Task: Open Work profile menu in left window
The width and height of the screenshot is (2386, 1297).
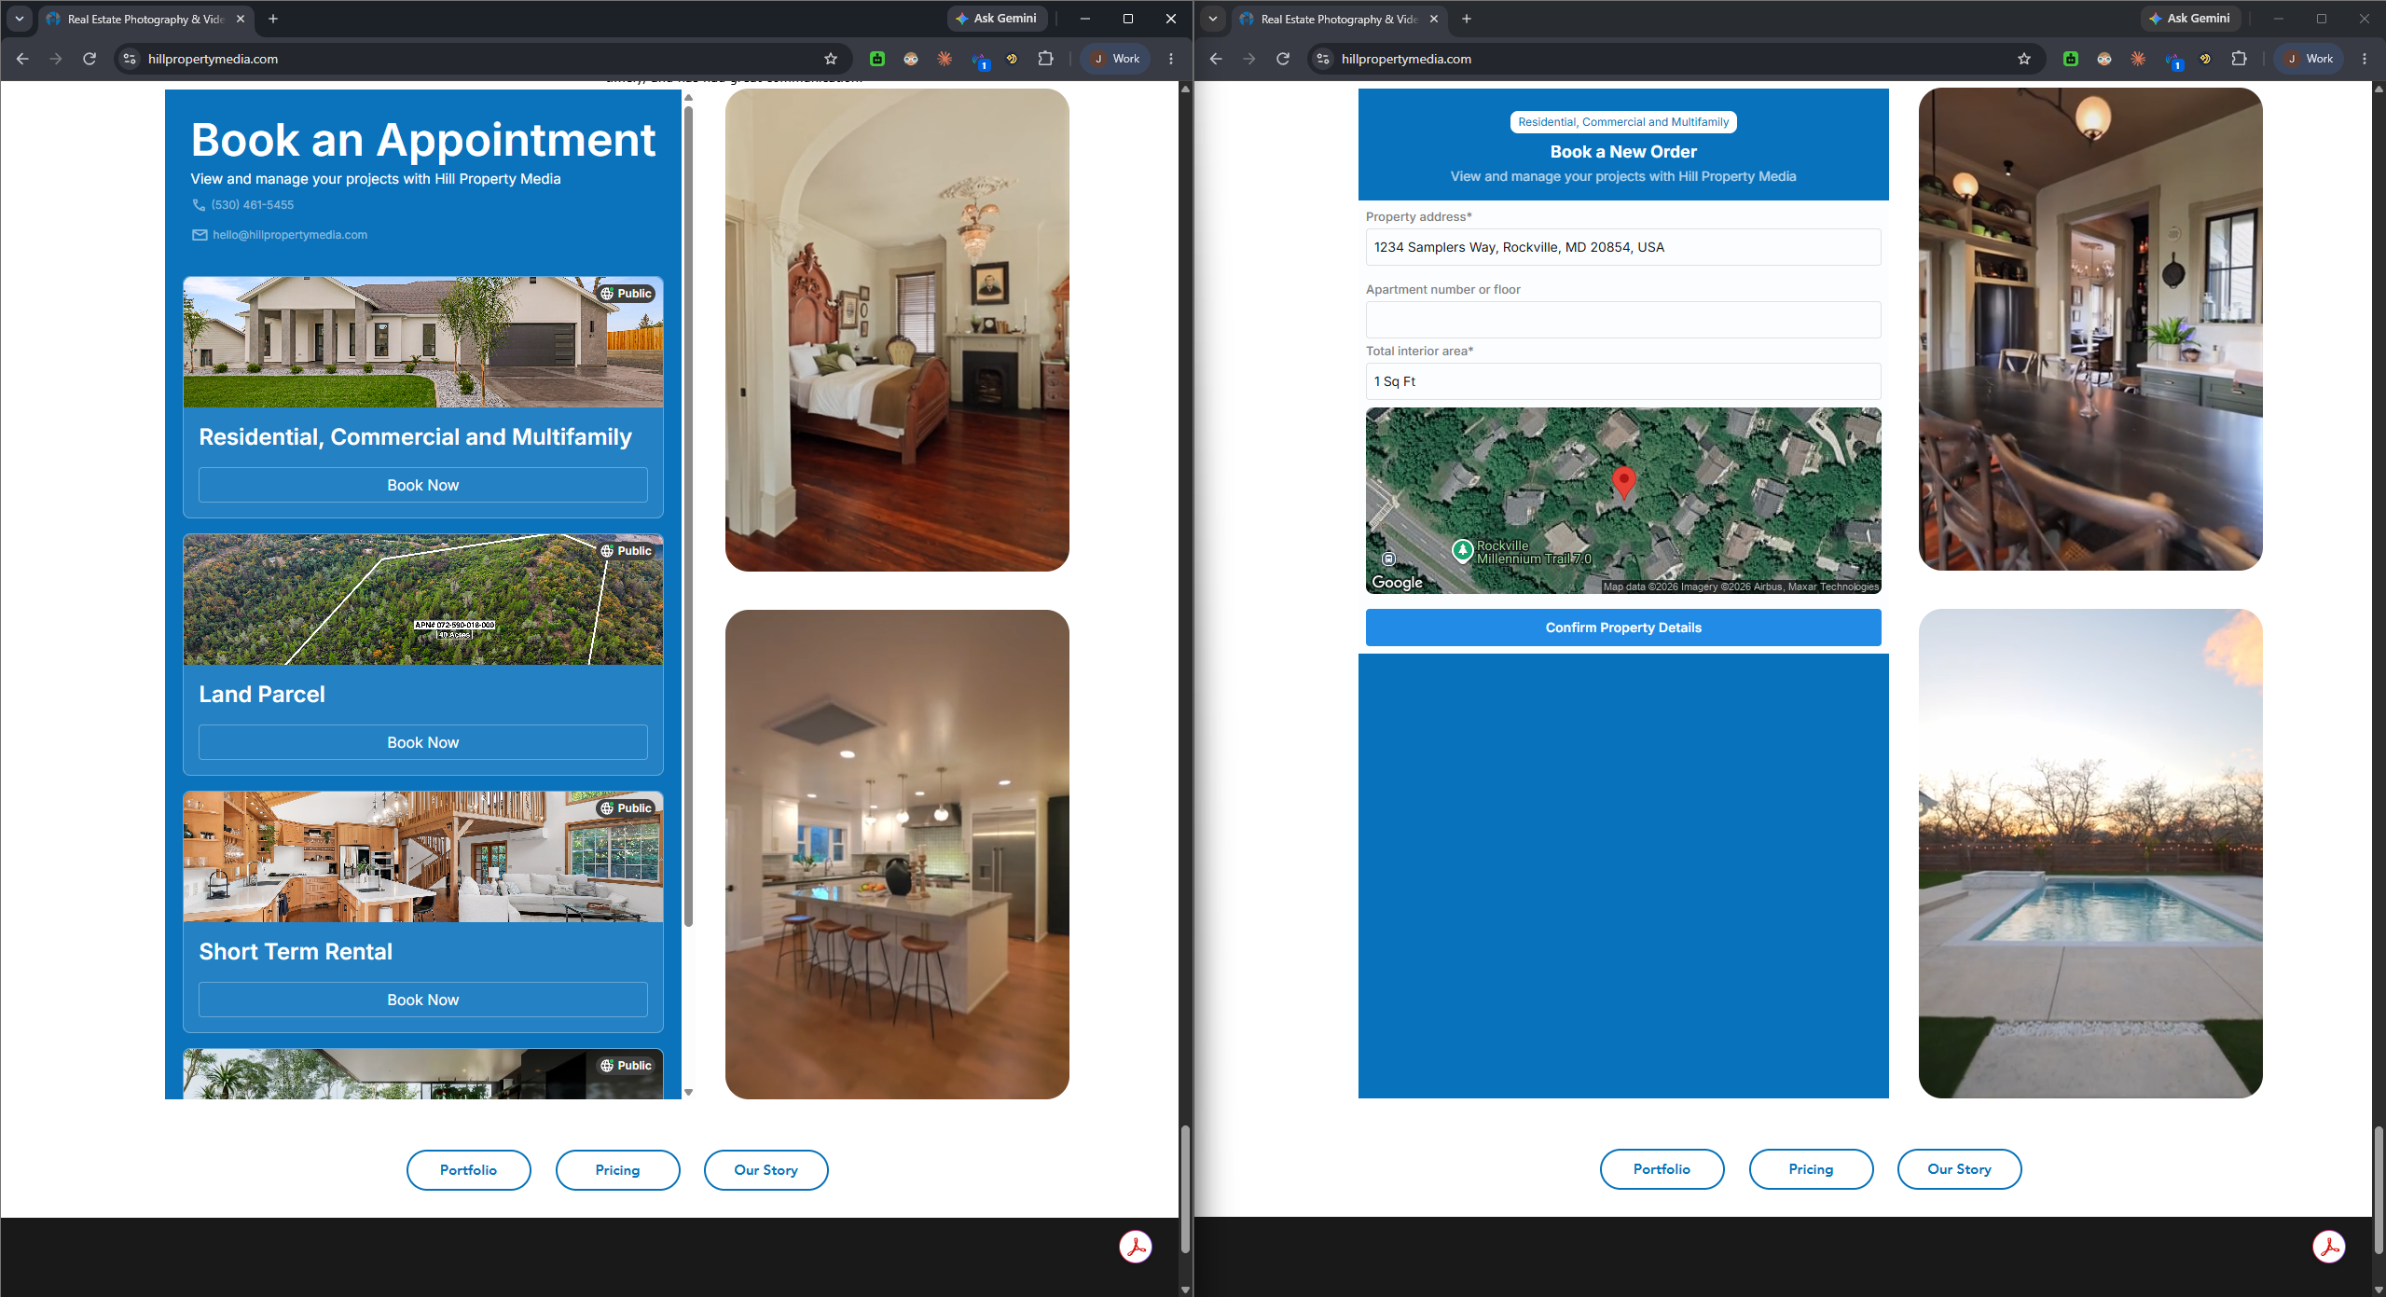Action: coord(1115,59)
